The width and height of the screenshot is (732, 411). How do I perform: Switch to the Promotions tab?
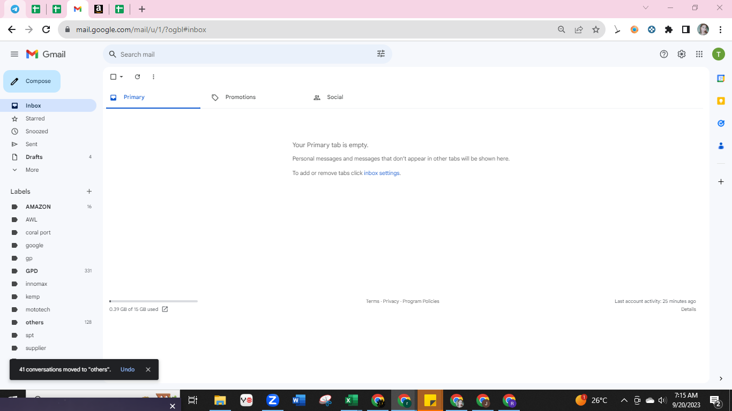tap(256, 97)
